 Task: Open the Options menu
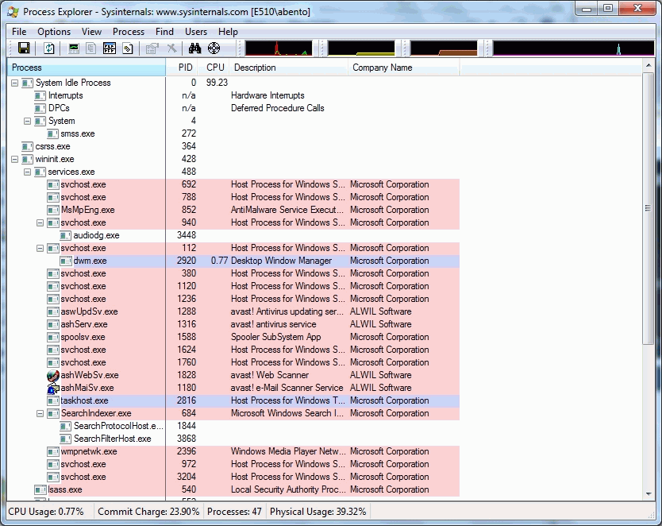click(53, 31)
